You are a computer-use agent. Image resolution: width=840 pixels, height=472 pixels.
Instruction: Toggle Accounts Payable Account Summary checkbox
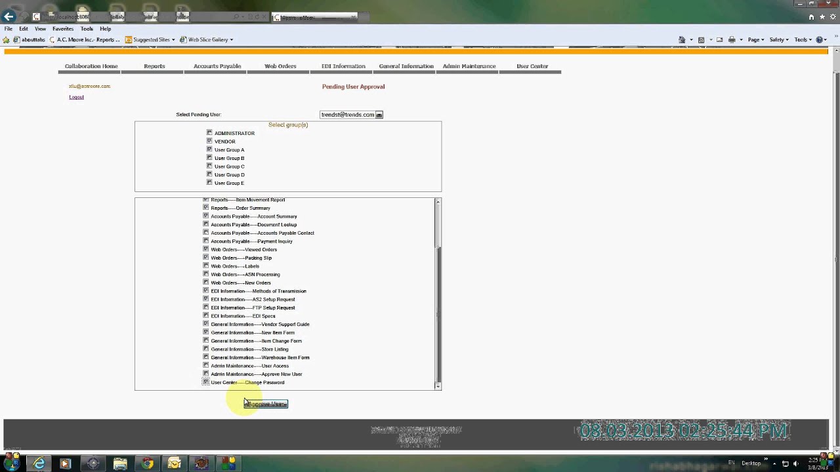(205, 216)
